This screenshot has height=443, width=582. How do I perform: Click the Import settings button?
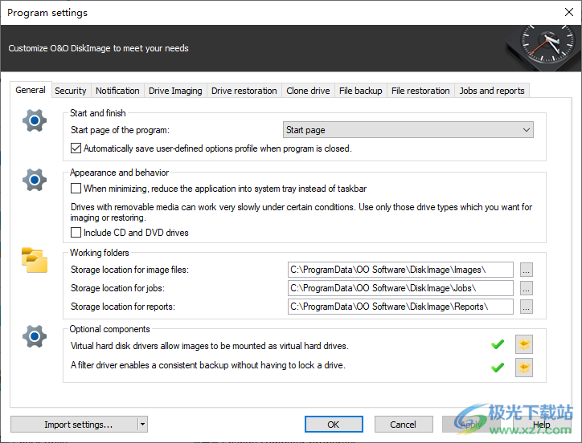(74, 424)
